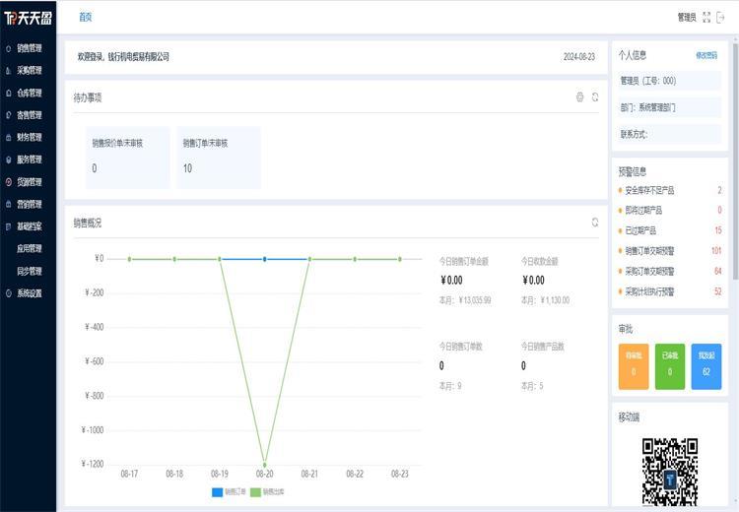Click the 本月: 9 order count

[x=450, y=386]
